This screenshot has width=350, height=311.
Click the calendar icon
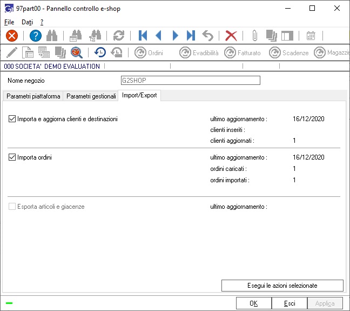tap(311, 36)
